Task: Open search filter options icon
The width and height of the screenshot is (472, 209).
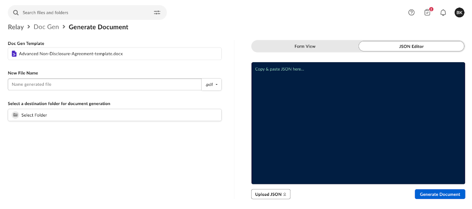Action: [157, 13]
